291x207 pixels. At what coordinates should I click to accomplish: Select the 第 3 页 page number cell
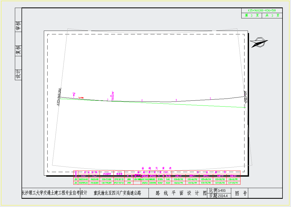(x=251, y=15)
